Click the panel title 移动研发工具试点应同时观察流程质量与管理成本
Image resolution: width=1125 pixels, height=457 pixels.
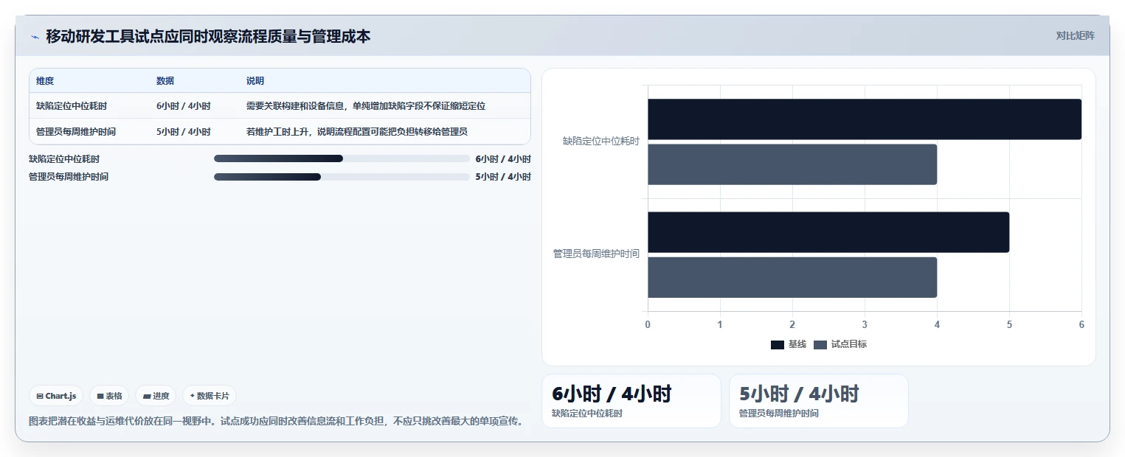click(x=208, y=36)
